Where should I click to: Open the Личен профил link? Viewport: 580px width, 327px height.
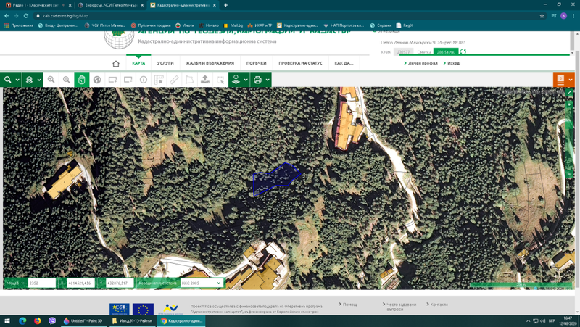422,63
